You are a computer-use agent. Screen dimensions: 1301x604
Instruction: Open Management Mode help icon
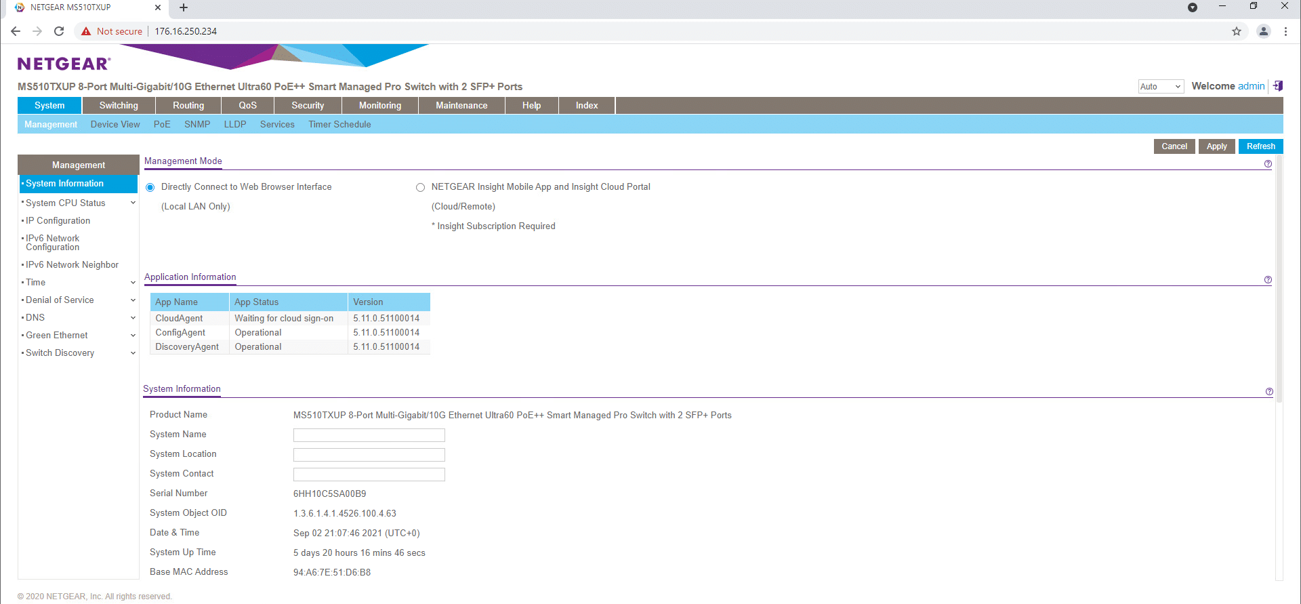(x=1268, y=164)
